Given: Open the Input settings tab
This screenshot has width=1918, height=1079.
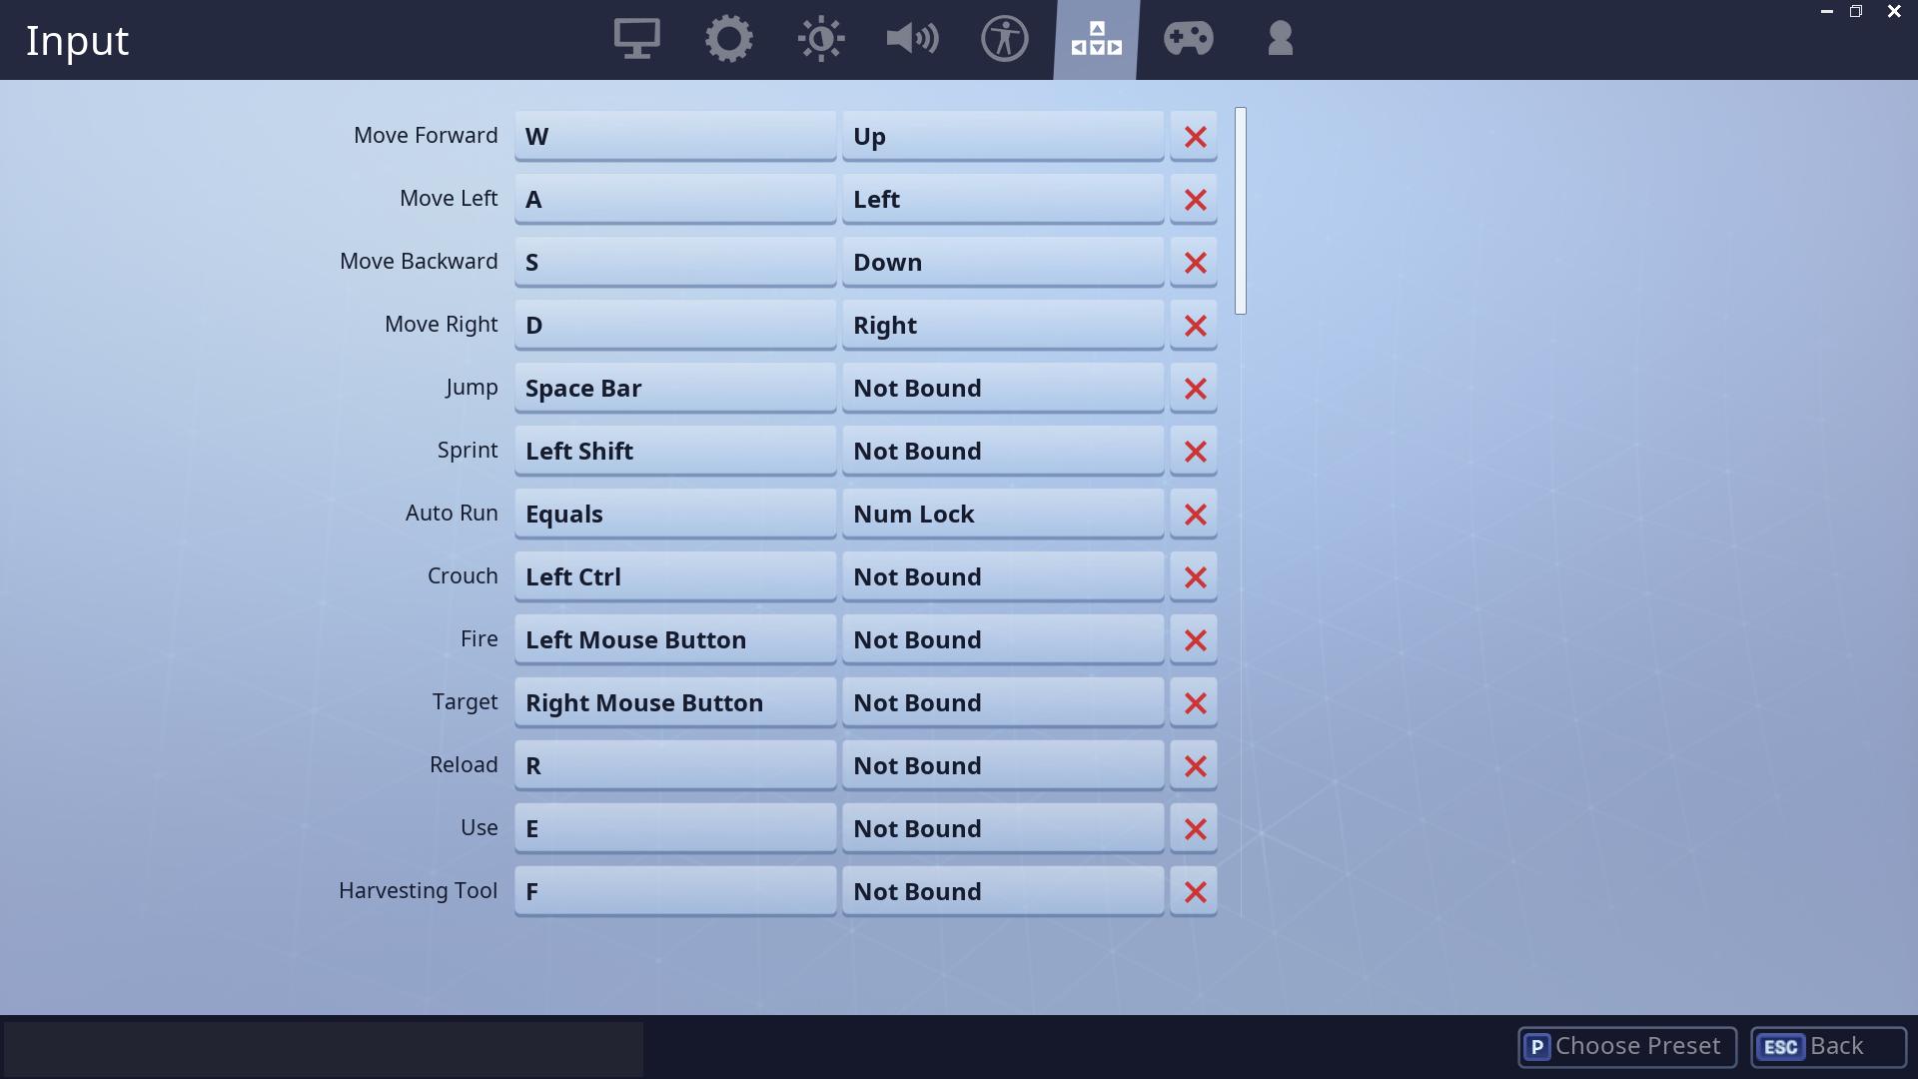Looking at the screenshot, I should (x=1095, y=37).
